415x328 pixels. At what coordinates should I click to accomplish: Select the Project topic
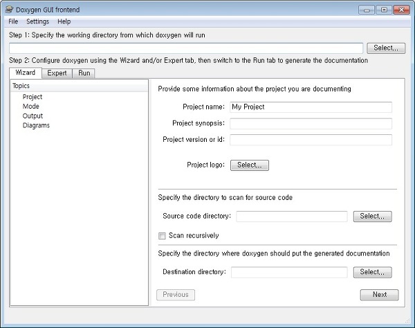pos(33,97)
